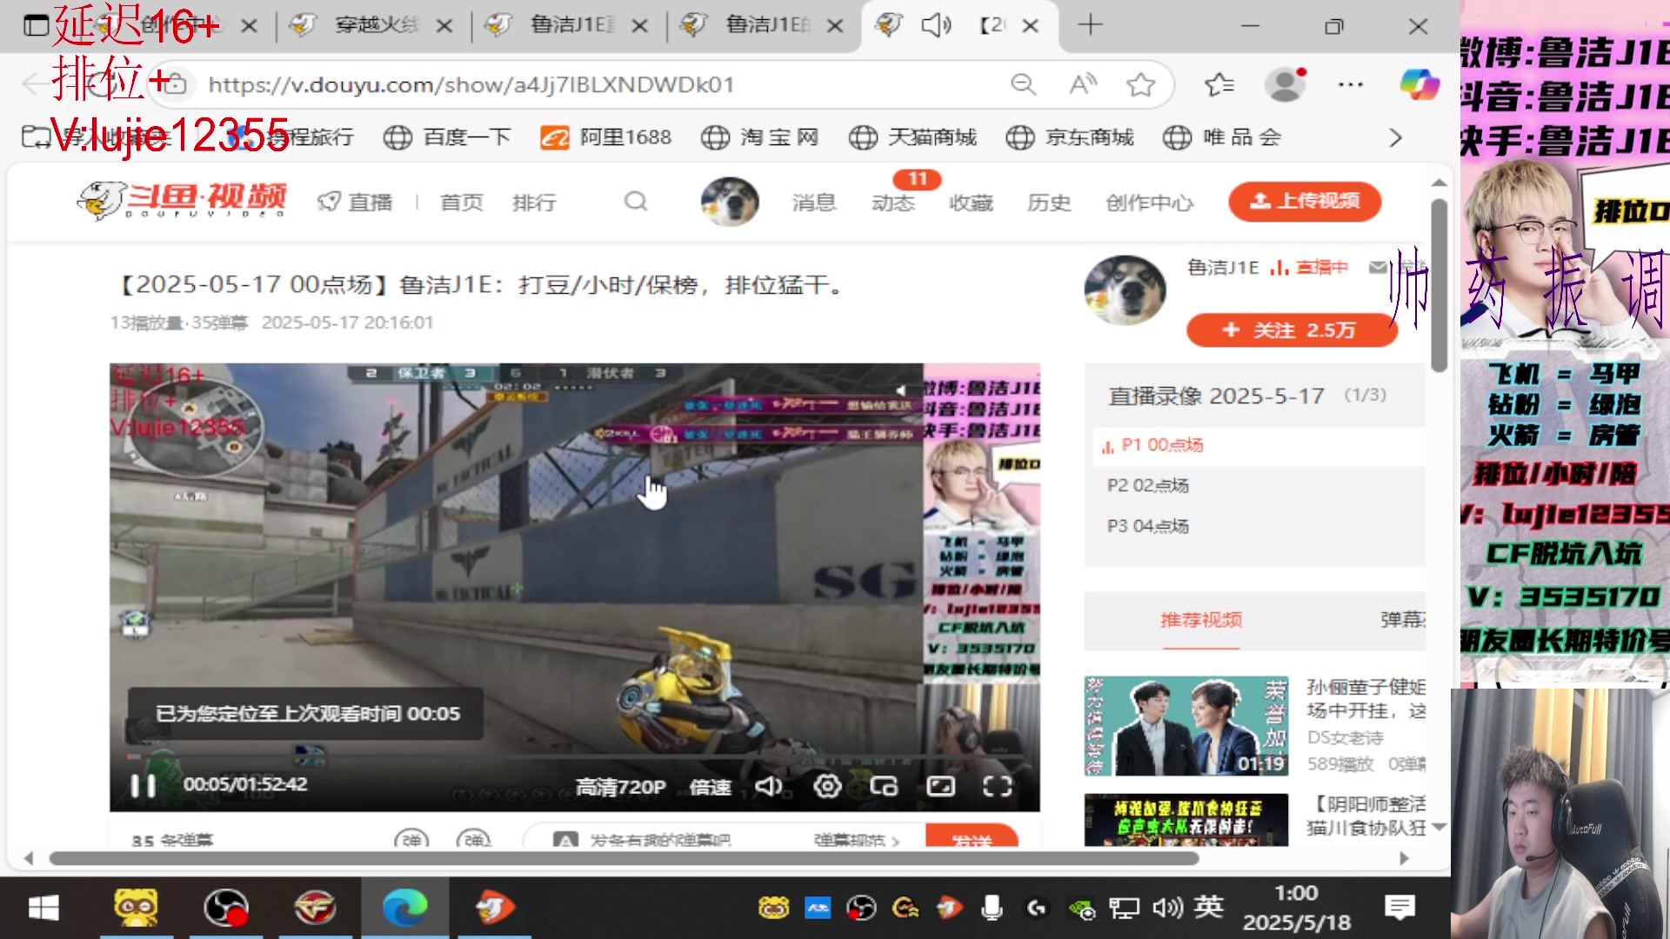
Task: Open the 阴阳师整活 recommended video title
Action: pyautogui.click(x=1366, y=816)
